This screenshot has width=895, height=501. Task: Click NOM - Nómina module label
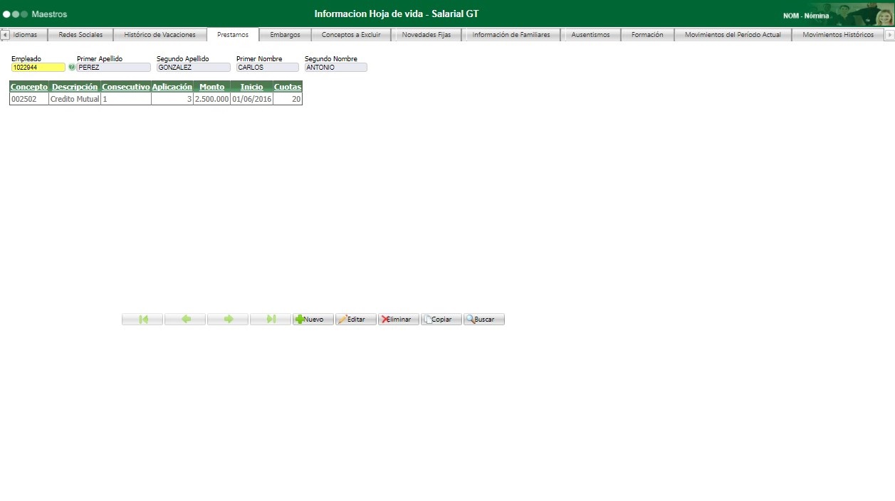pos(806,16)
